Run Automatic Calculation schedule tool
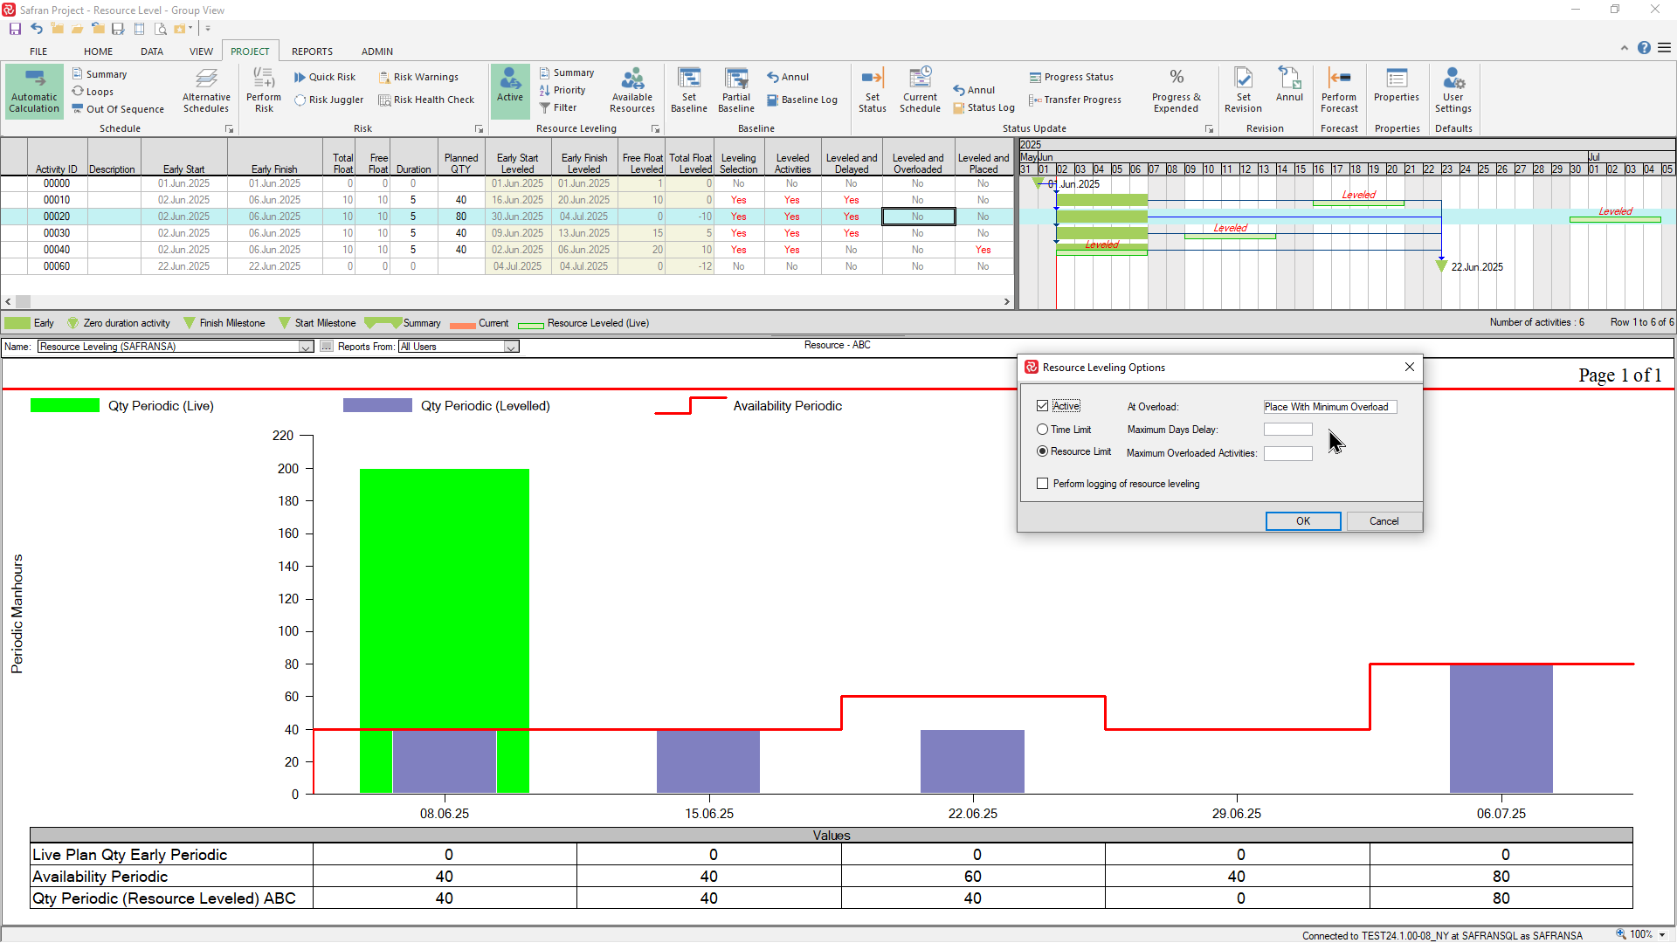This screenshot has height=943, width=1677. click(x=34, y=91)
